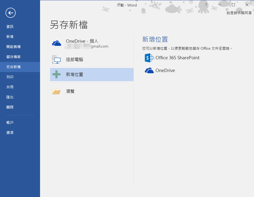254x197 pixels.
Task: Click the OneDrive cloud icon under 新增位置
Action: (x=149, y=71)
